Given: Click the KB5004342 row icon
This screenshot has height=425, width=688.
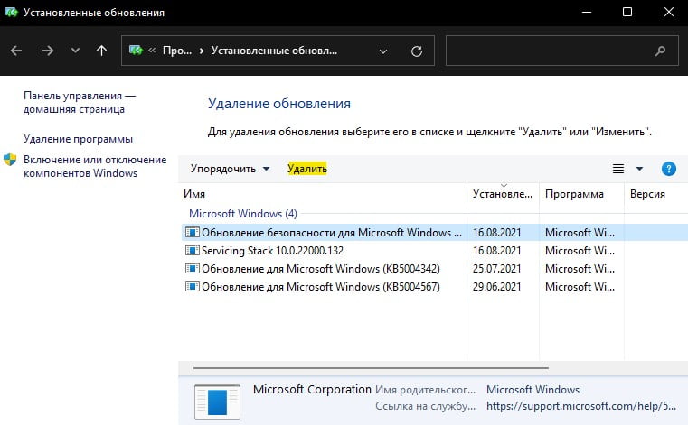Looking at the screenshot, I should click(x=193, y=268).
